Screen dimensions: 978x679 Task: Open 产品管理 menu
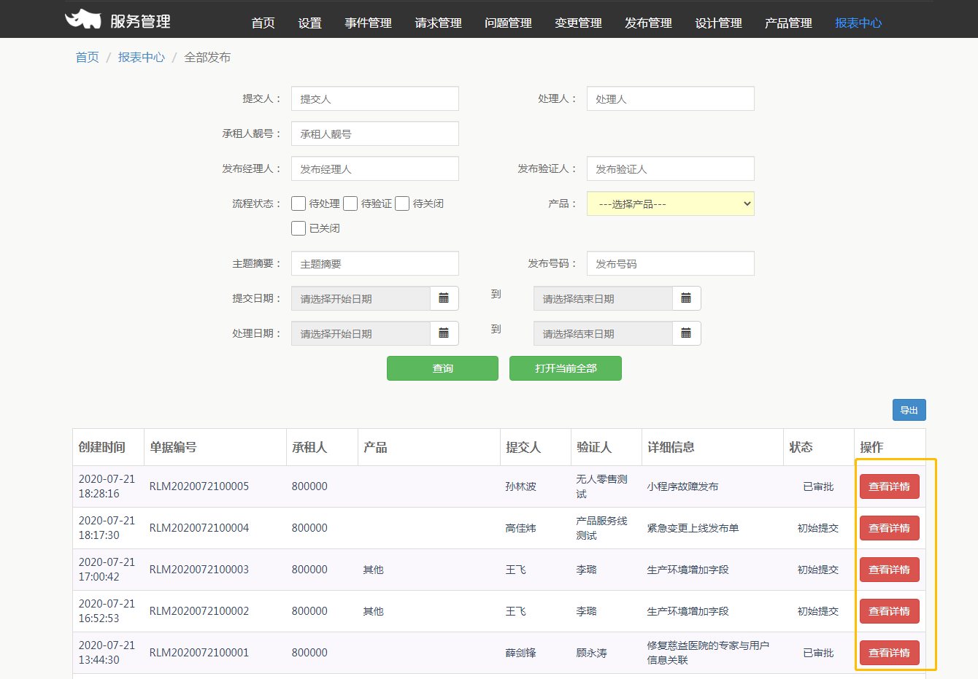pos(788,23)
